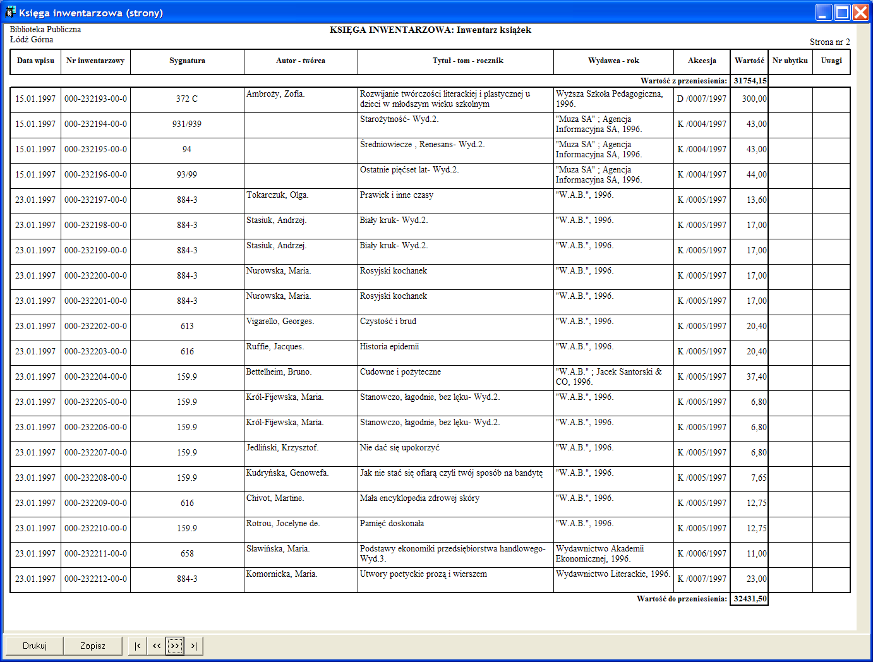Click inventory number 000-232199-00-0
The height and width of the screenshot is (662, 873).
[95, 251]
